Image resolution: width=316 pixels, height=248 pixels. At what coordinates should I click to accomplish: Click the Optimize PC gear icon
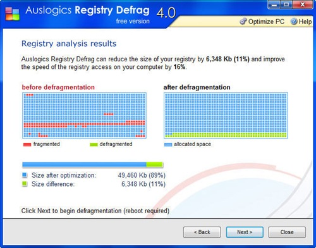[x=243, y=22]
